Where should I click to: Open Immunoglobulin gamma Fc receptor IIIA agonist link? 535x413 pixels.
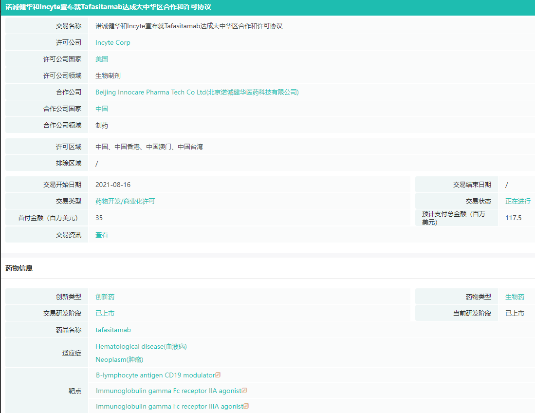(169, 406)
